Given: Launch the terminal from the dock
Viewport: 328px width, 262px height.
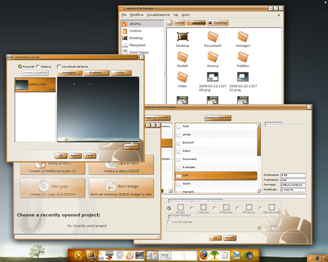Looking at the screenshot, I should 140,255.
